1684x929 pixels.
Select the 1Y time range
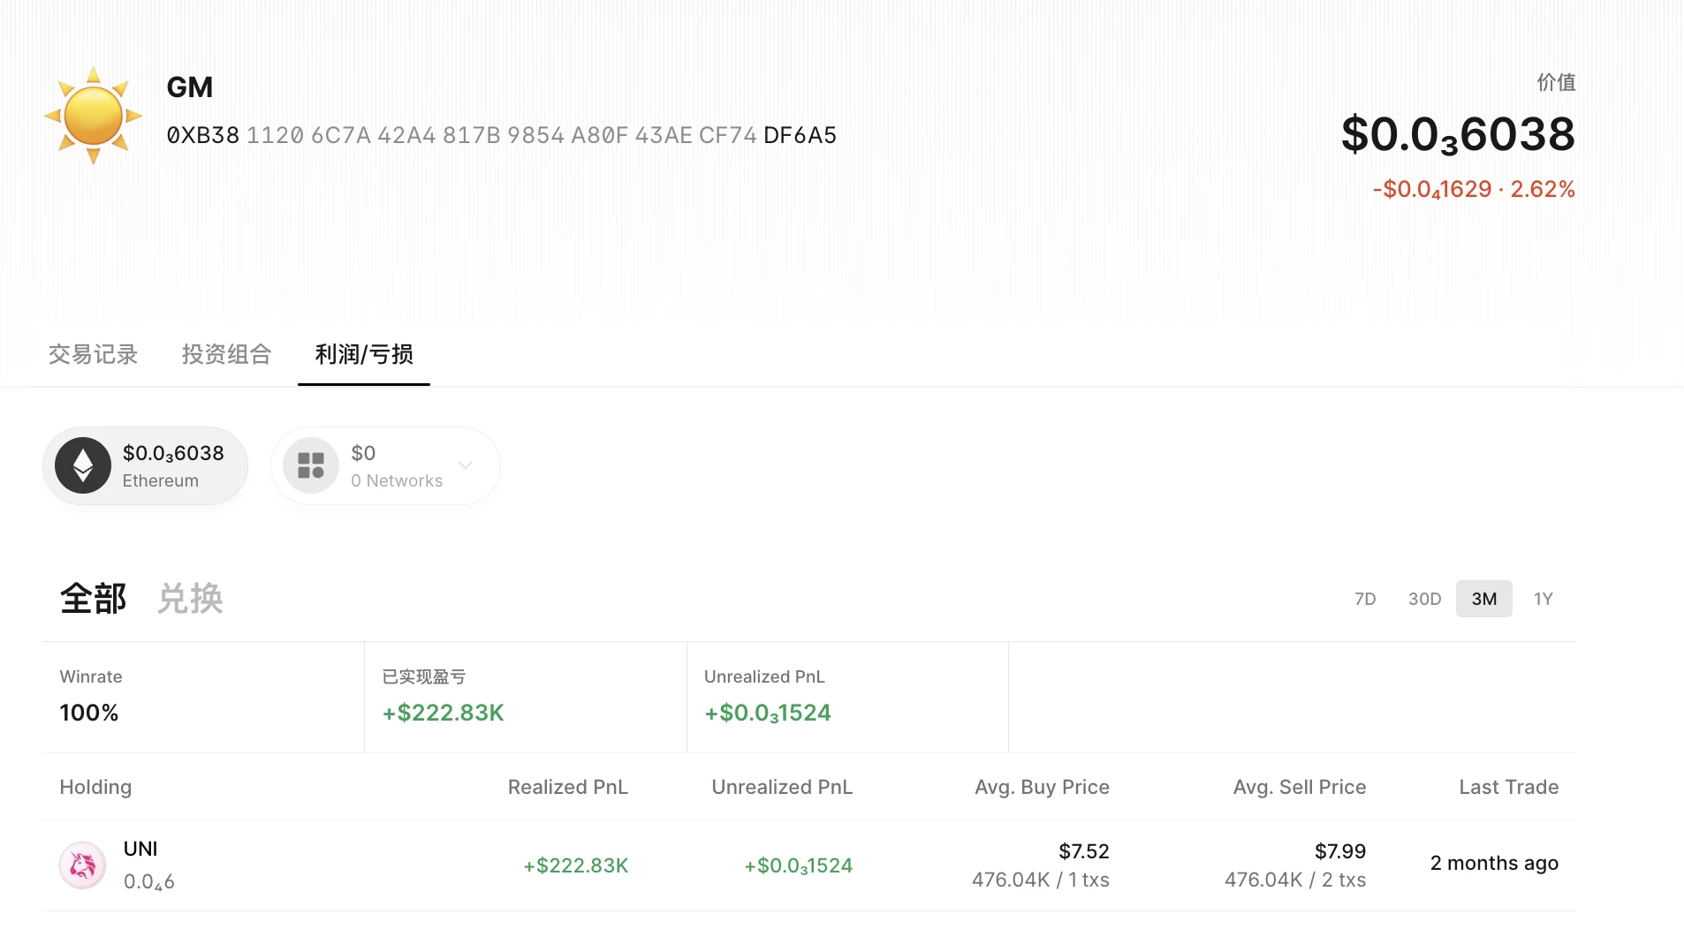point(1543,599)
